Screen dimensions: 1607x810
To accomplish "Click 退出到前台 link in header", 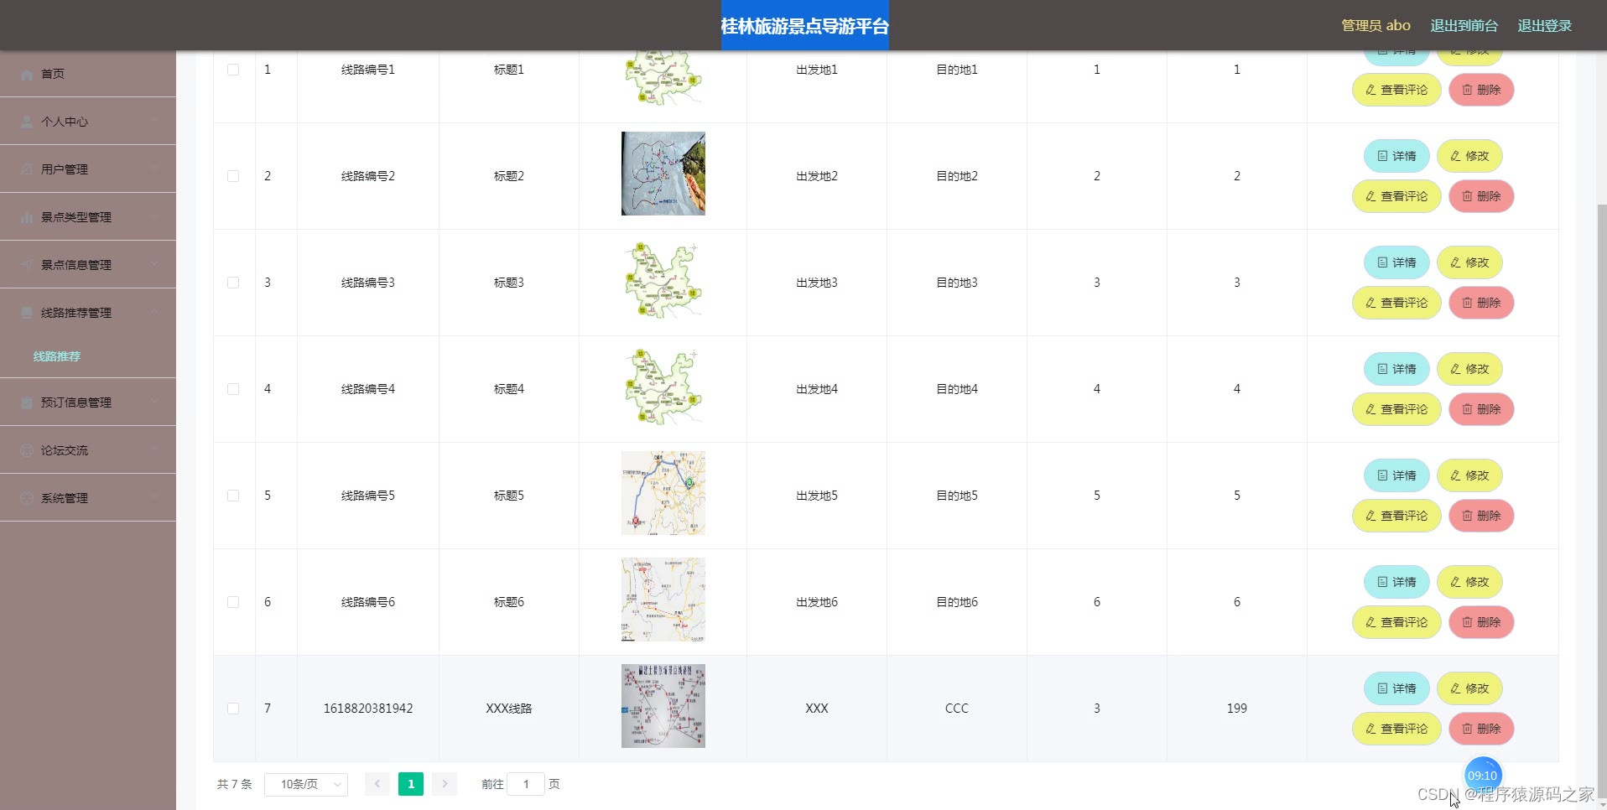I will (x=1464, y=26).
